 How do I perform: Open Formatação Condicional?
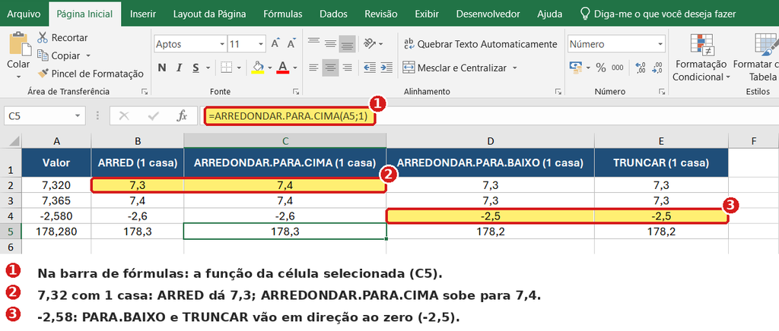tap(701, 56)
